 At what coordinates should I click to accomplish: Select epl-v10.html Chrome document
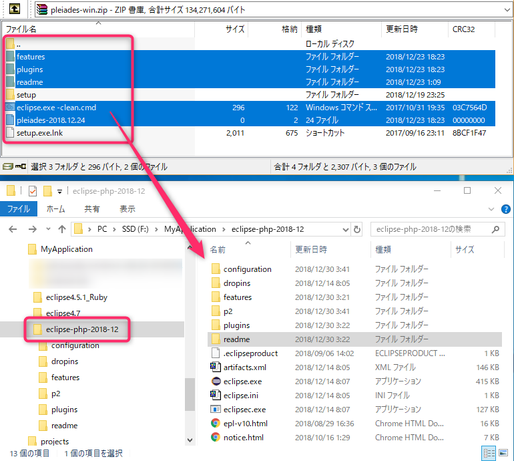coord(354,424)
